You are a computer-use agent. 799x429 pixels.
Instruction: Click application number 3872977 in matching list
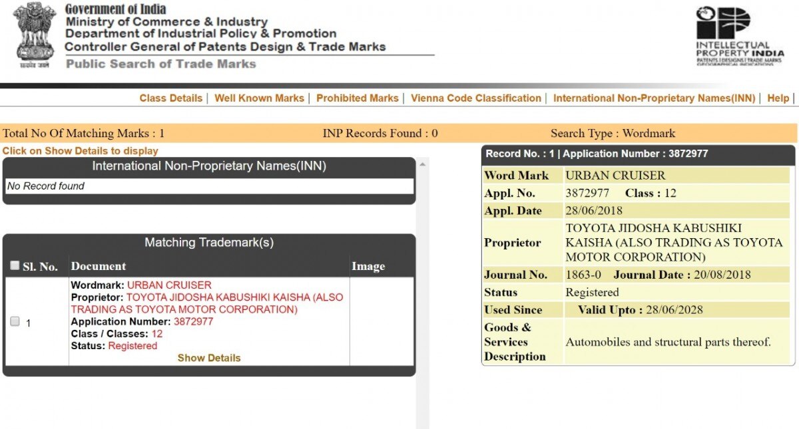pos(193,321)
